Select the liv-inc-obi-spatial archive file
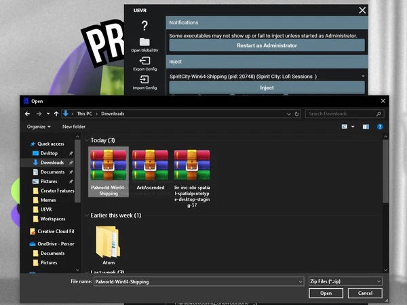This screenshot has height=305, width=407. click(x=192, y=178)
